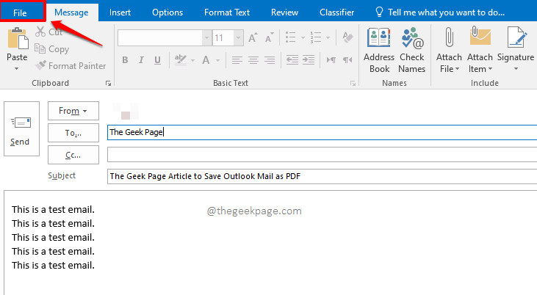Toggle Underline text formatting
The image size is (537, 295).
point(157,60)
